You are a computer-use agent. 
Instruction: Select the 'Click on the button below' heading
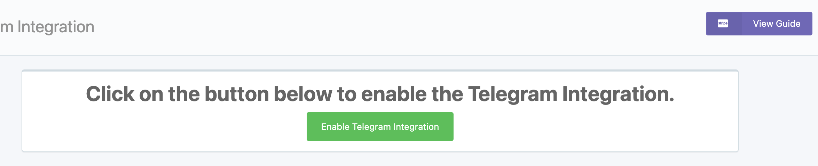click(380, 94)
